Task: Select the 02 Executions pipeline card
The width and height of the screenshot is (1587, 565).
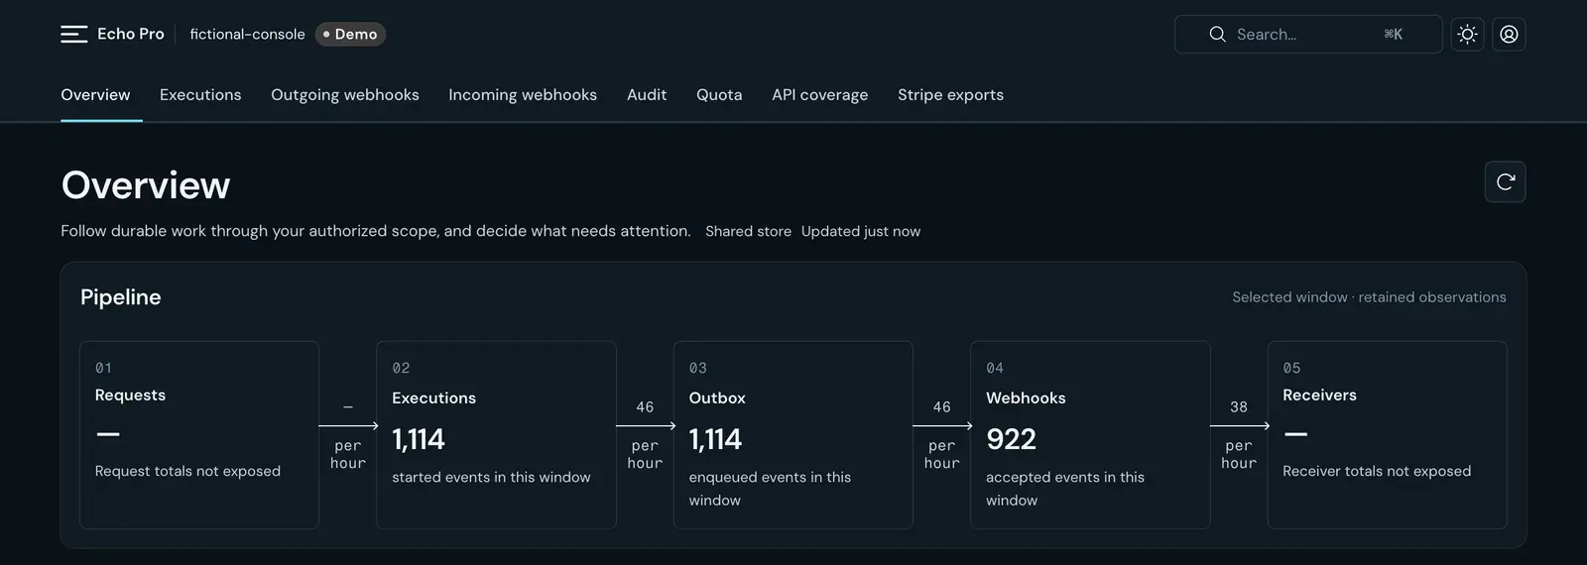Action: [496, 435]
